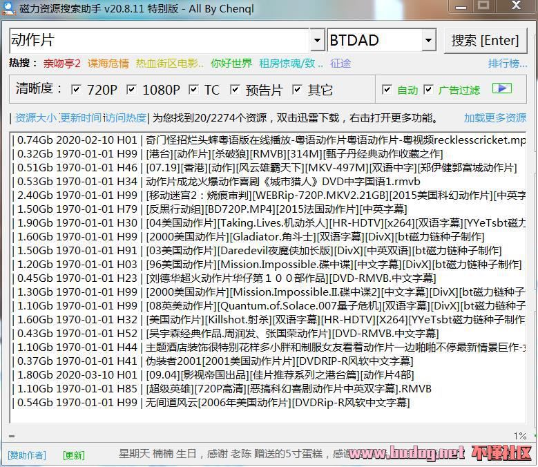This screenshot has width=538, height=467.
Task: Open the 排行榜 ranking link
Action: point(508,64)
